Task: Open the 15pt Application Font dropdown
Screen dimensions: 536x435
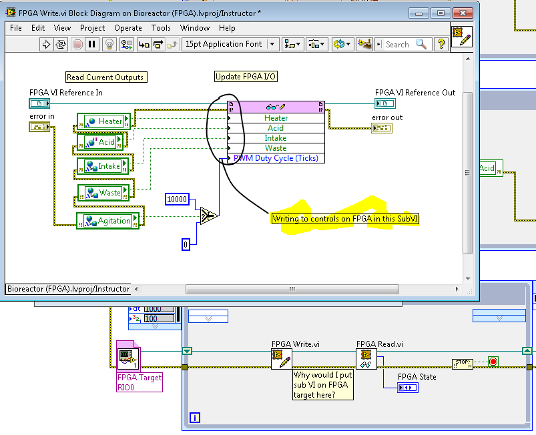Action: tap(230, 45)
